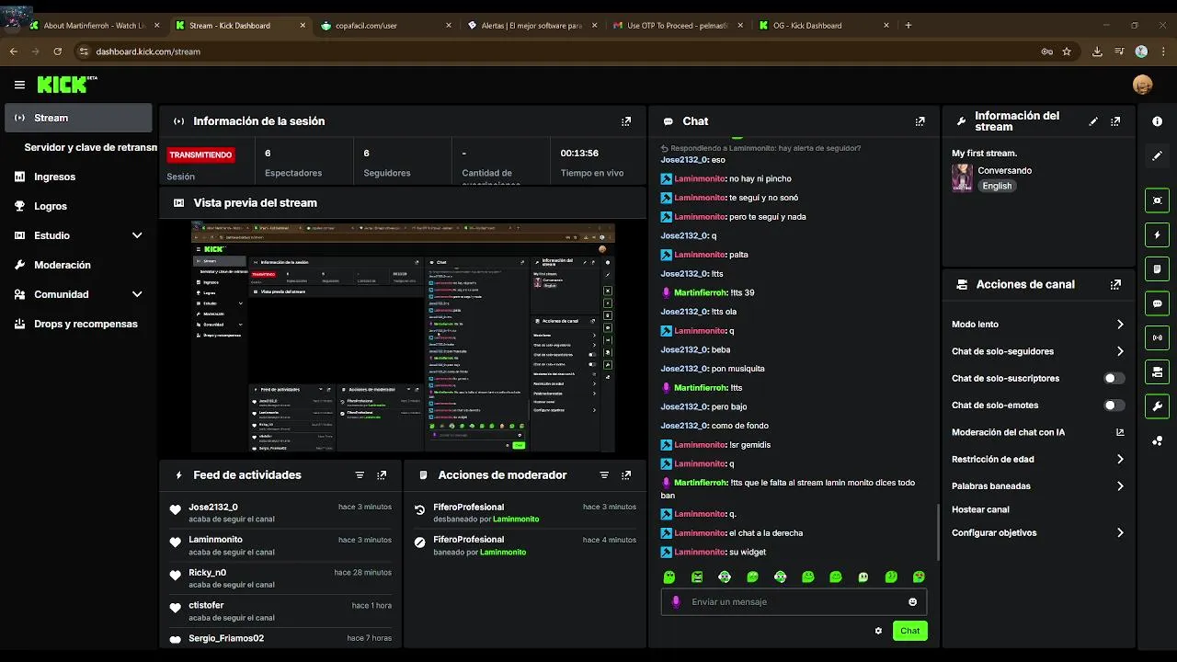Toggle the broadcast signal widget in right rail
Screen dimensions: 1177x662
click(x=1157, y=337)
